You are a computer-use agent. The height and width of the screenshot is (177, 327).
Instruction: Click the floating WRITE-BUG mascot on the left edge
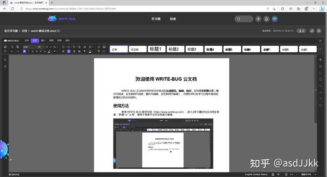(x=4, y=149)
